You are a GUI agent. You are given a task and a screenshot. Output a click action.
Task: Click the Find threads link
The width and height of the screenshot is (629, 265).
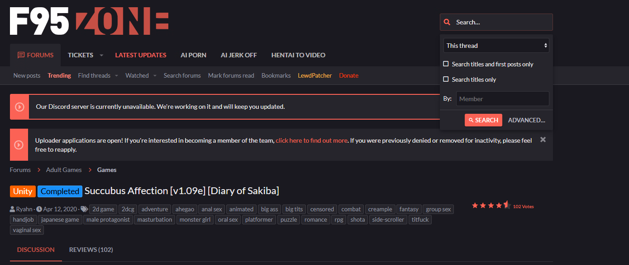(94, 75)
